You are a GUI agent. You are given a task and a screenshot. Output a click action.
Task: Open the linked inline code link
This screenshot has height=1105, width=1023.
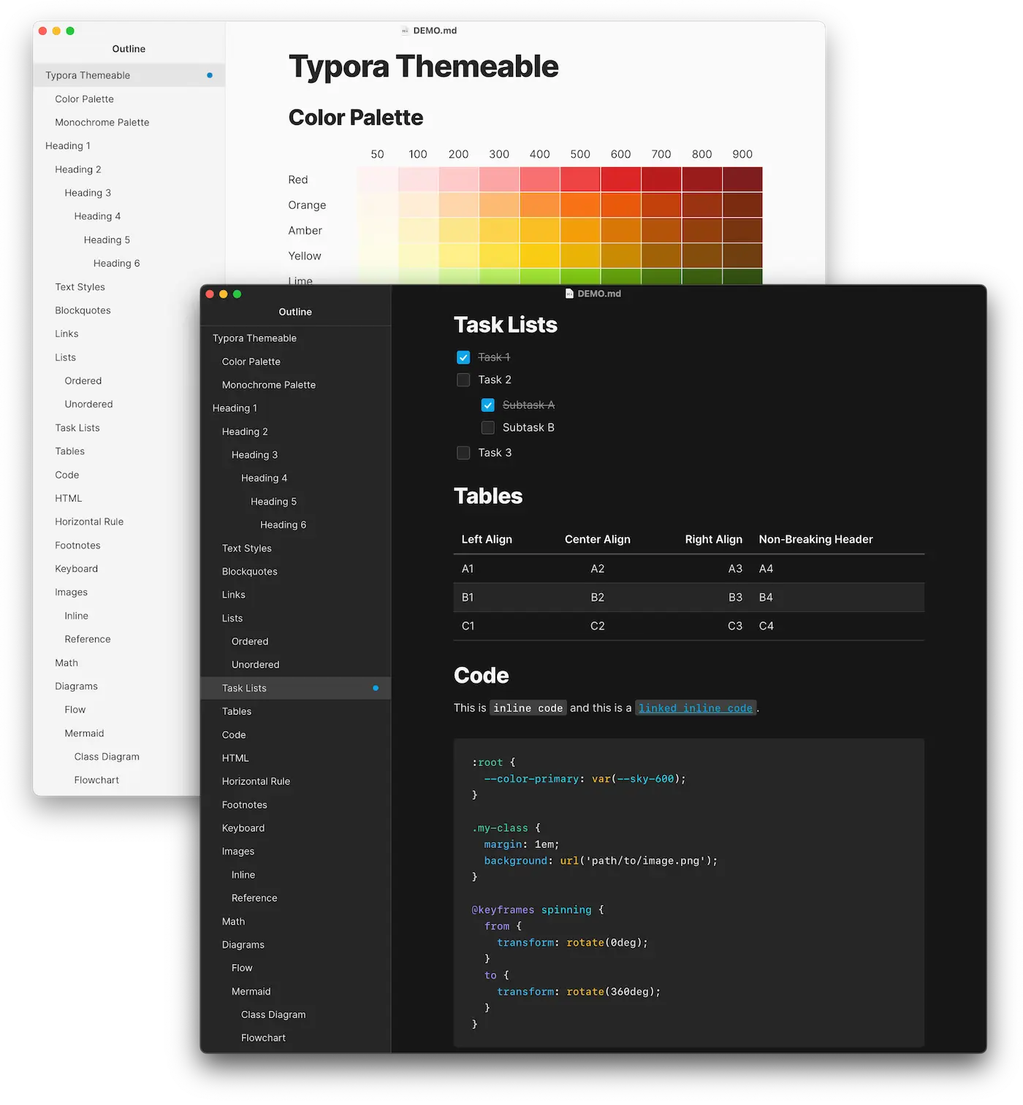696,708
